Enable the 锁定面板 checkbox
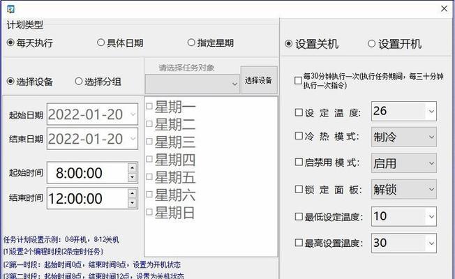This screenshot has height=279, width=455. click(x=299, y=190)
